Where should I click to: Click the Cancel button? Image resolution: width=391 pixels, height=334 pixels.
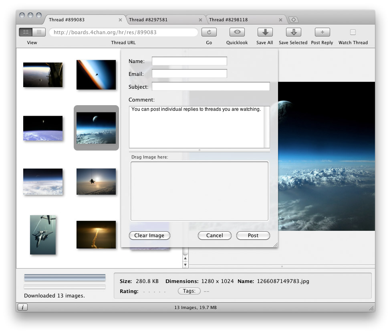pyautogui.click(x=214, y=235)
